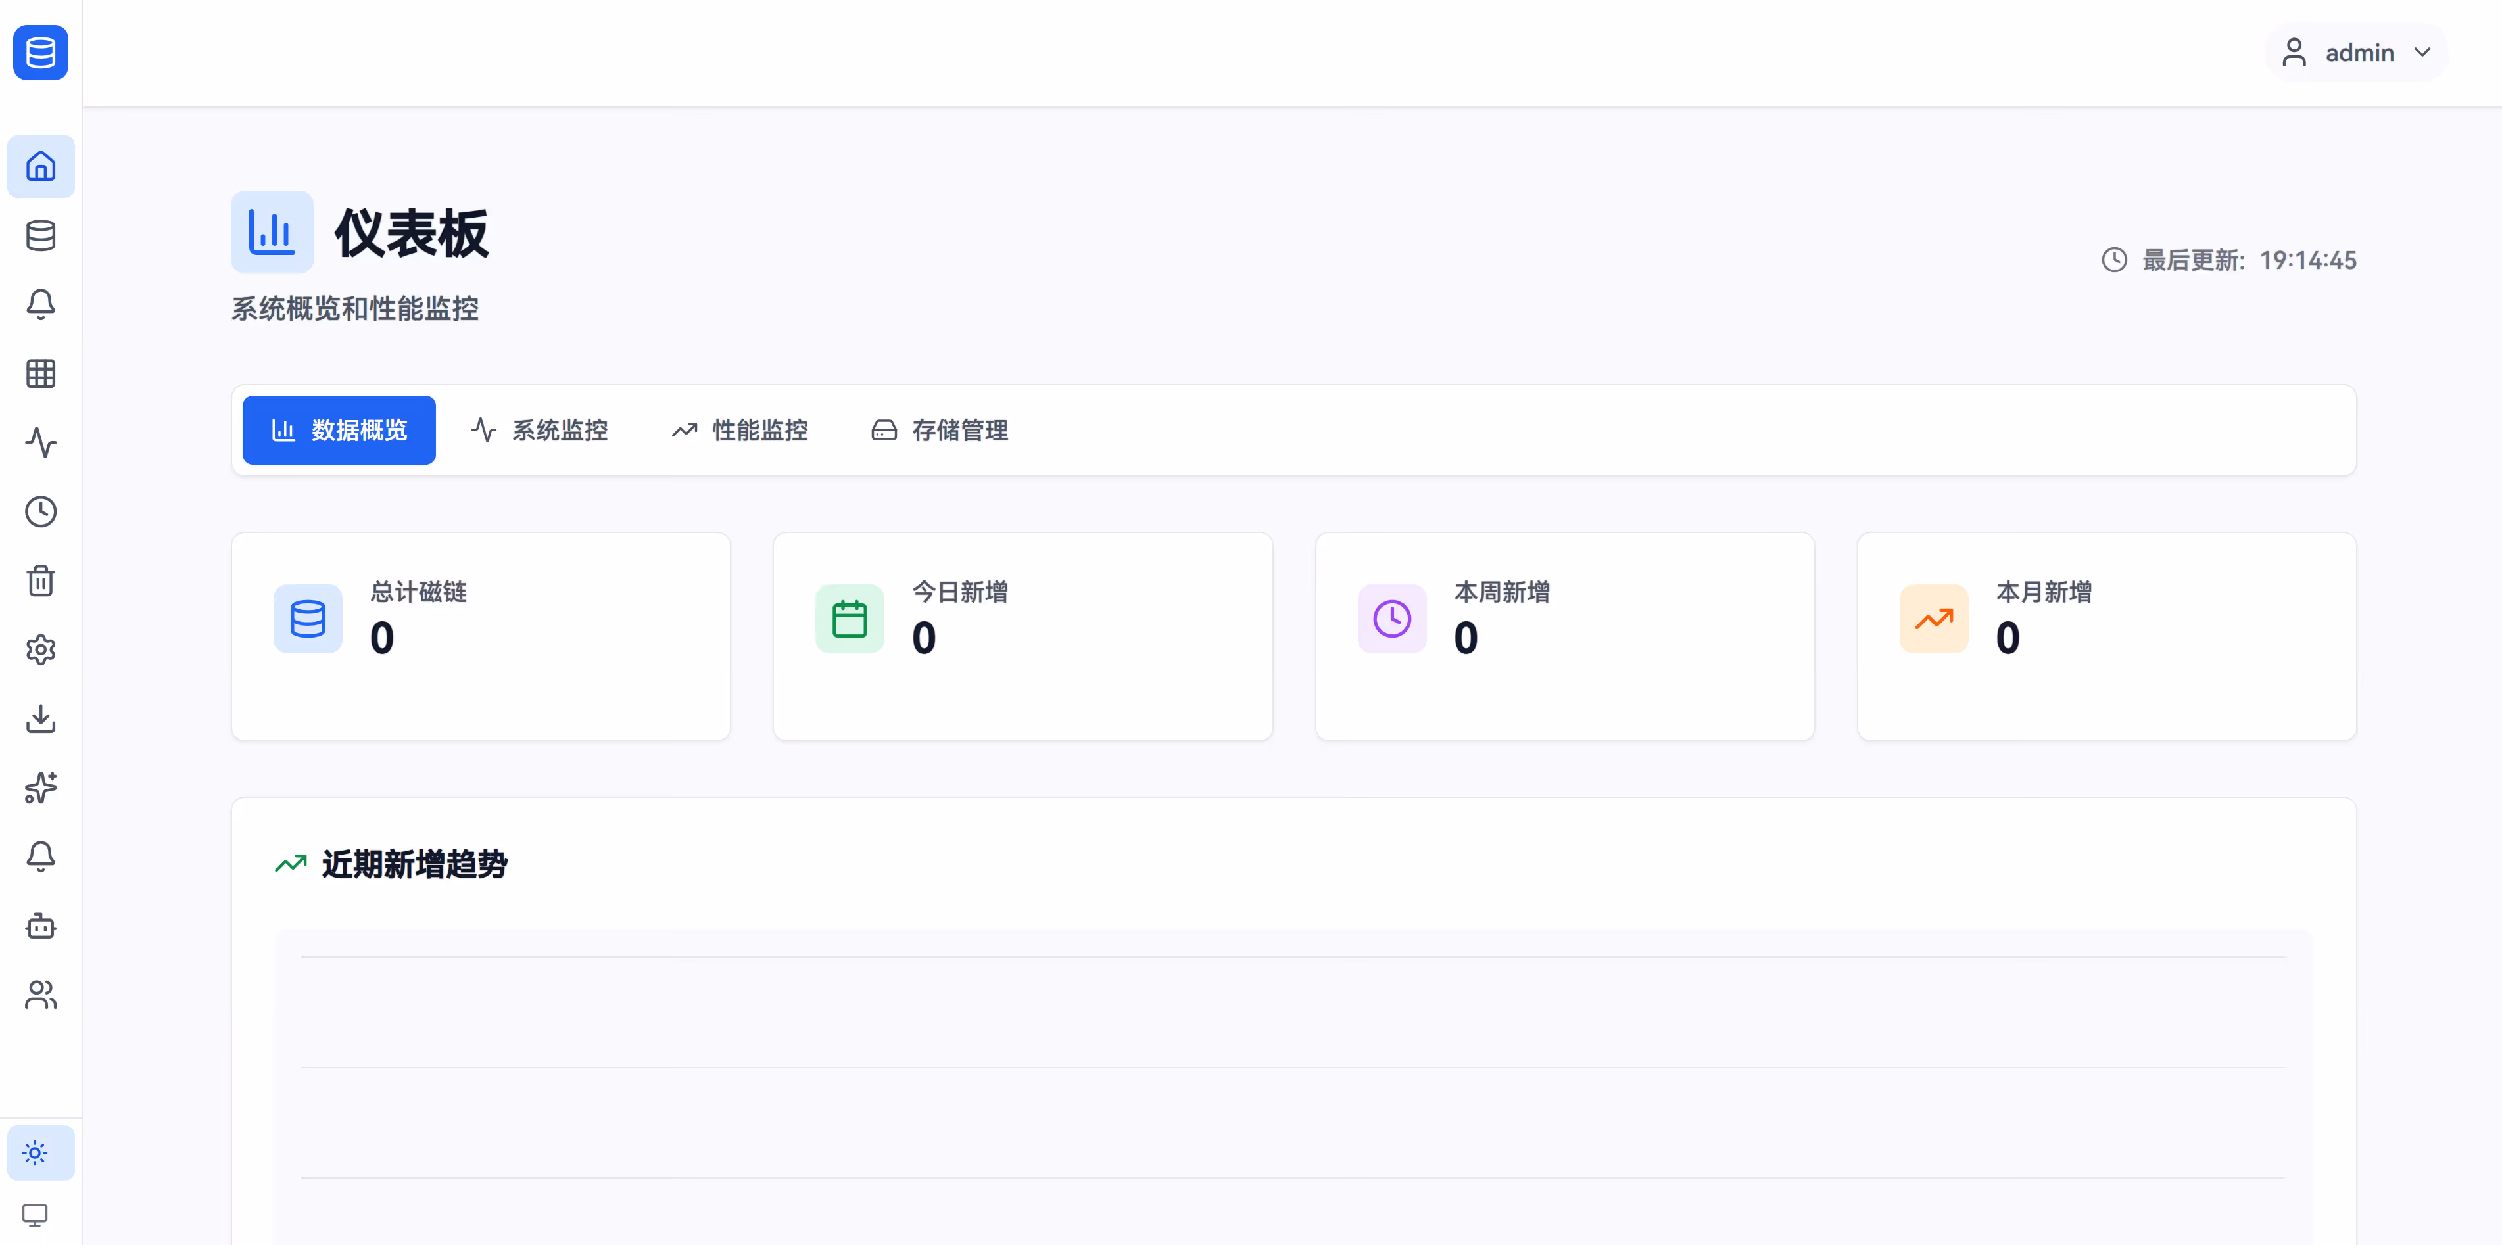
Task: Open the sparkles AI sidebar icon
Action: [x=41, y=787]
